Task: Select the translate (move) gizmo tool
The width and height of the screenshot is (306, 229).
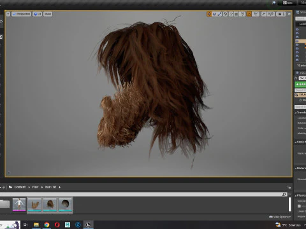Action: coord(209,14)
